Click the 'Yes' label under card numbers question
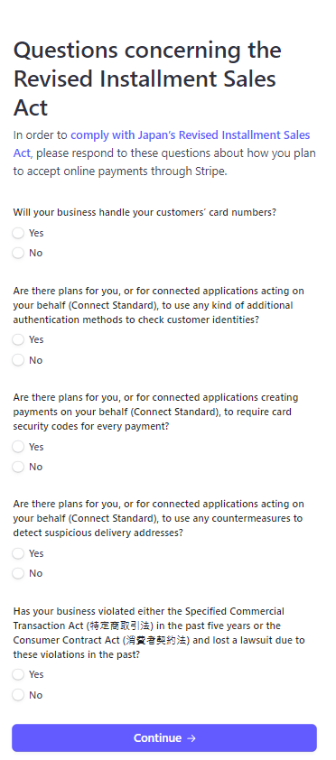This screenshot has width=336, height=760. 36,233
